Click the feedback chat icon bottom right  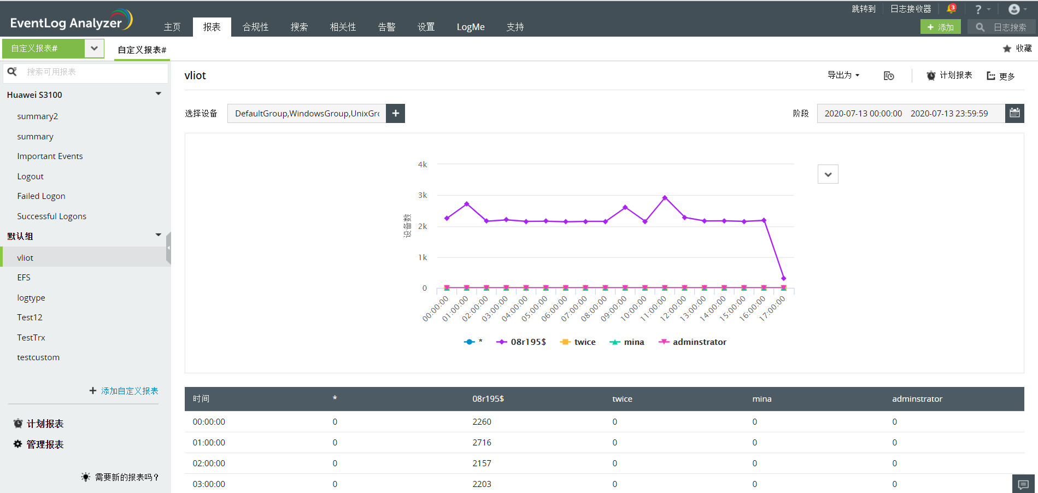tap(1023, 483)
